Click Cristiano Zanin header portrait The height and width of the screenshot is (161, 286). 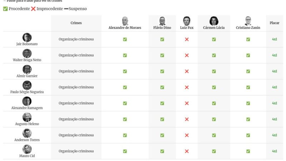(248, 21)
